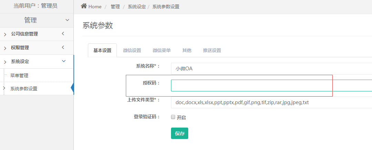Select the 基本设置 tab
Image resolution: width=372 pixels, height=150 pixels.
tap(102, 50)
